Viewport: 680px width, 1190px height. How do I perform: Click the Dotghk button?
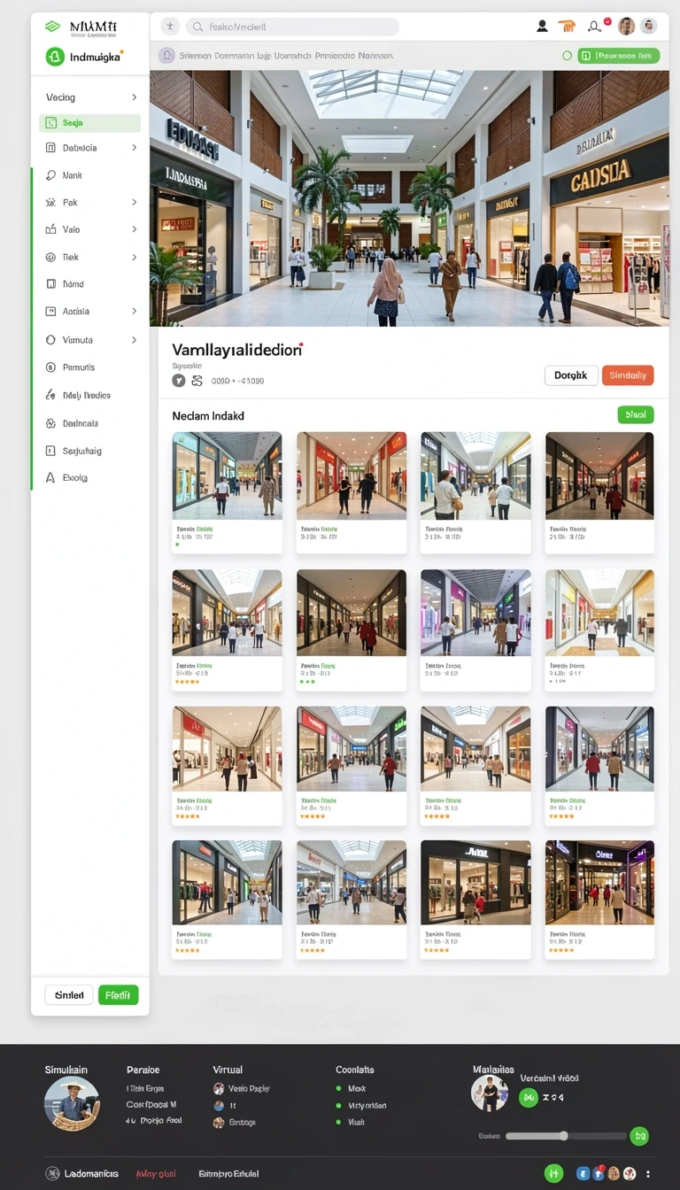[570, 375]
